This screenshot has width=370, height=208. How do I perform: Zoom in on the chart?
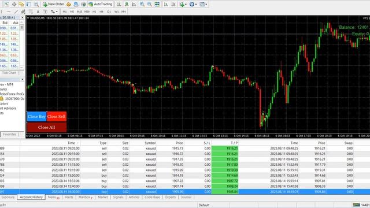click(142, 4)
